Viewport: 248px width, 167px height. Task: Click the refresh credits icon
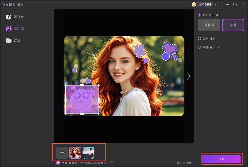pyautogui.click(x=217, y=4)
